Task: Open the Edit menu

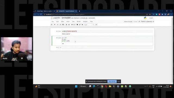Action: (57, 22)
